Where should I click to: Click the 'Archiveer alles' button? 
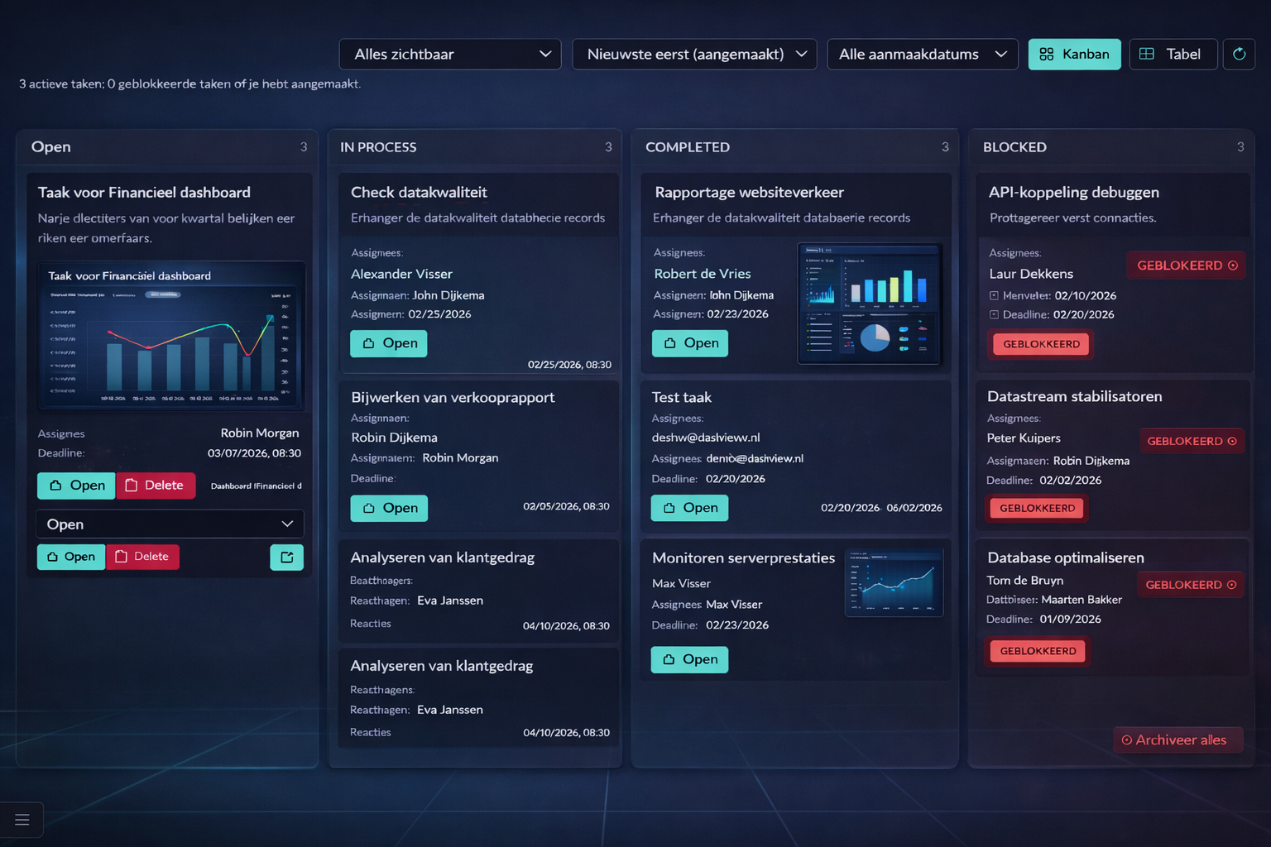coord(1177,739)
